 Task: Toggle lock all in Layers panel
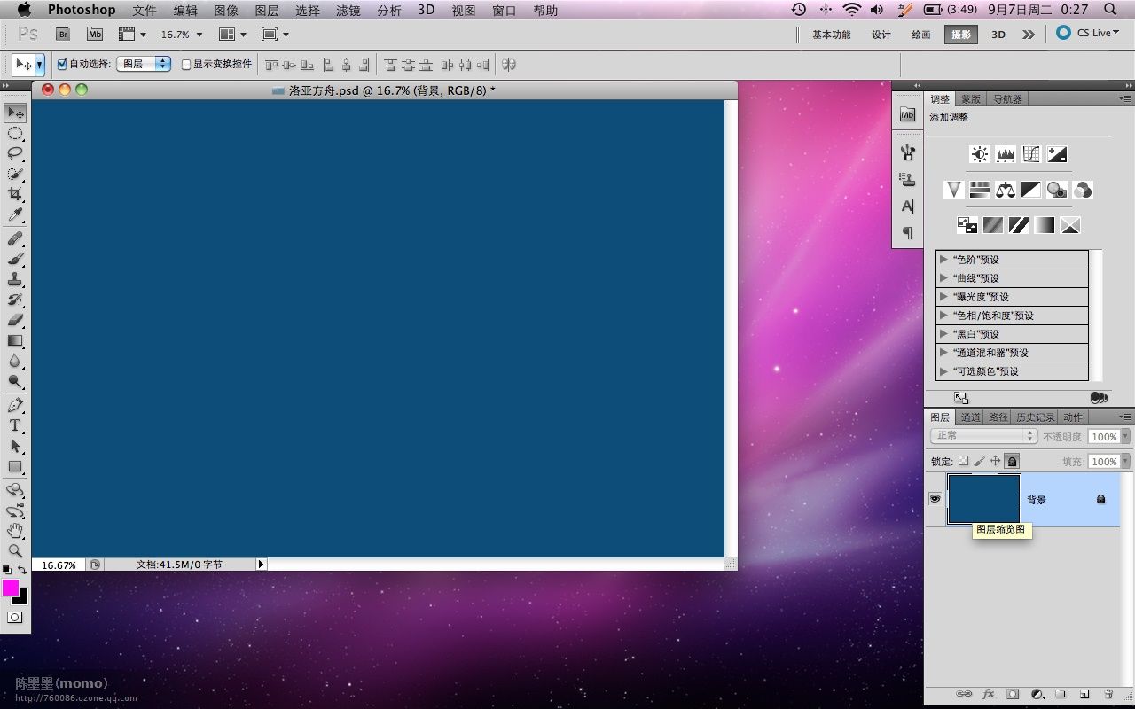coord(1012,461)
